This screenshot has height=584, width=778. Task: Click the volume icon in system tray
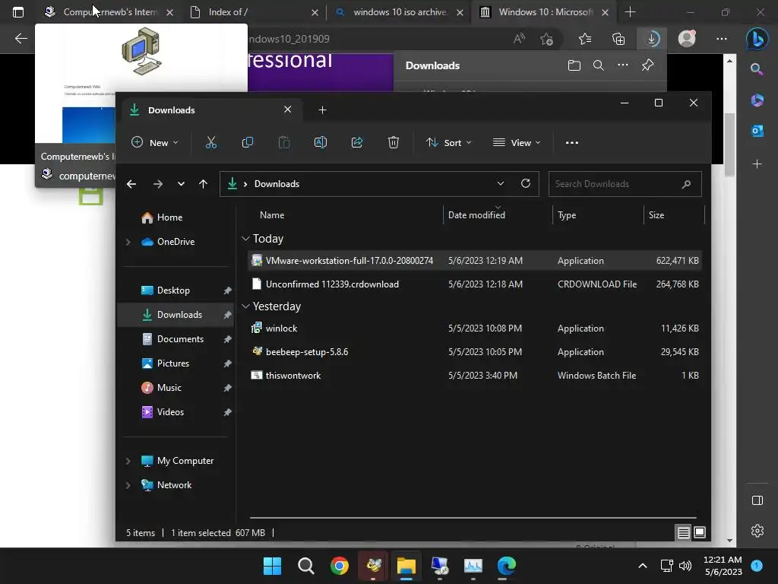[x=685, y=566]
